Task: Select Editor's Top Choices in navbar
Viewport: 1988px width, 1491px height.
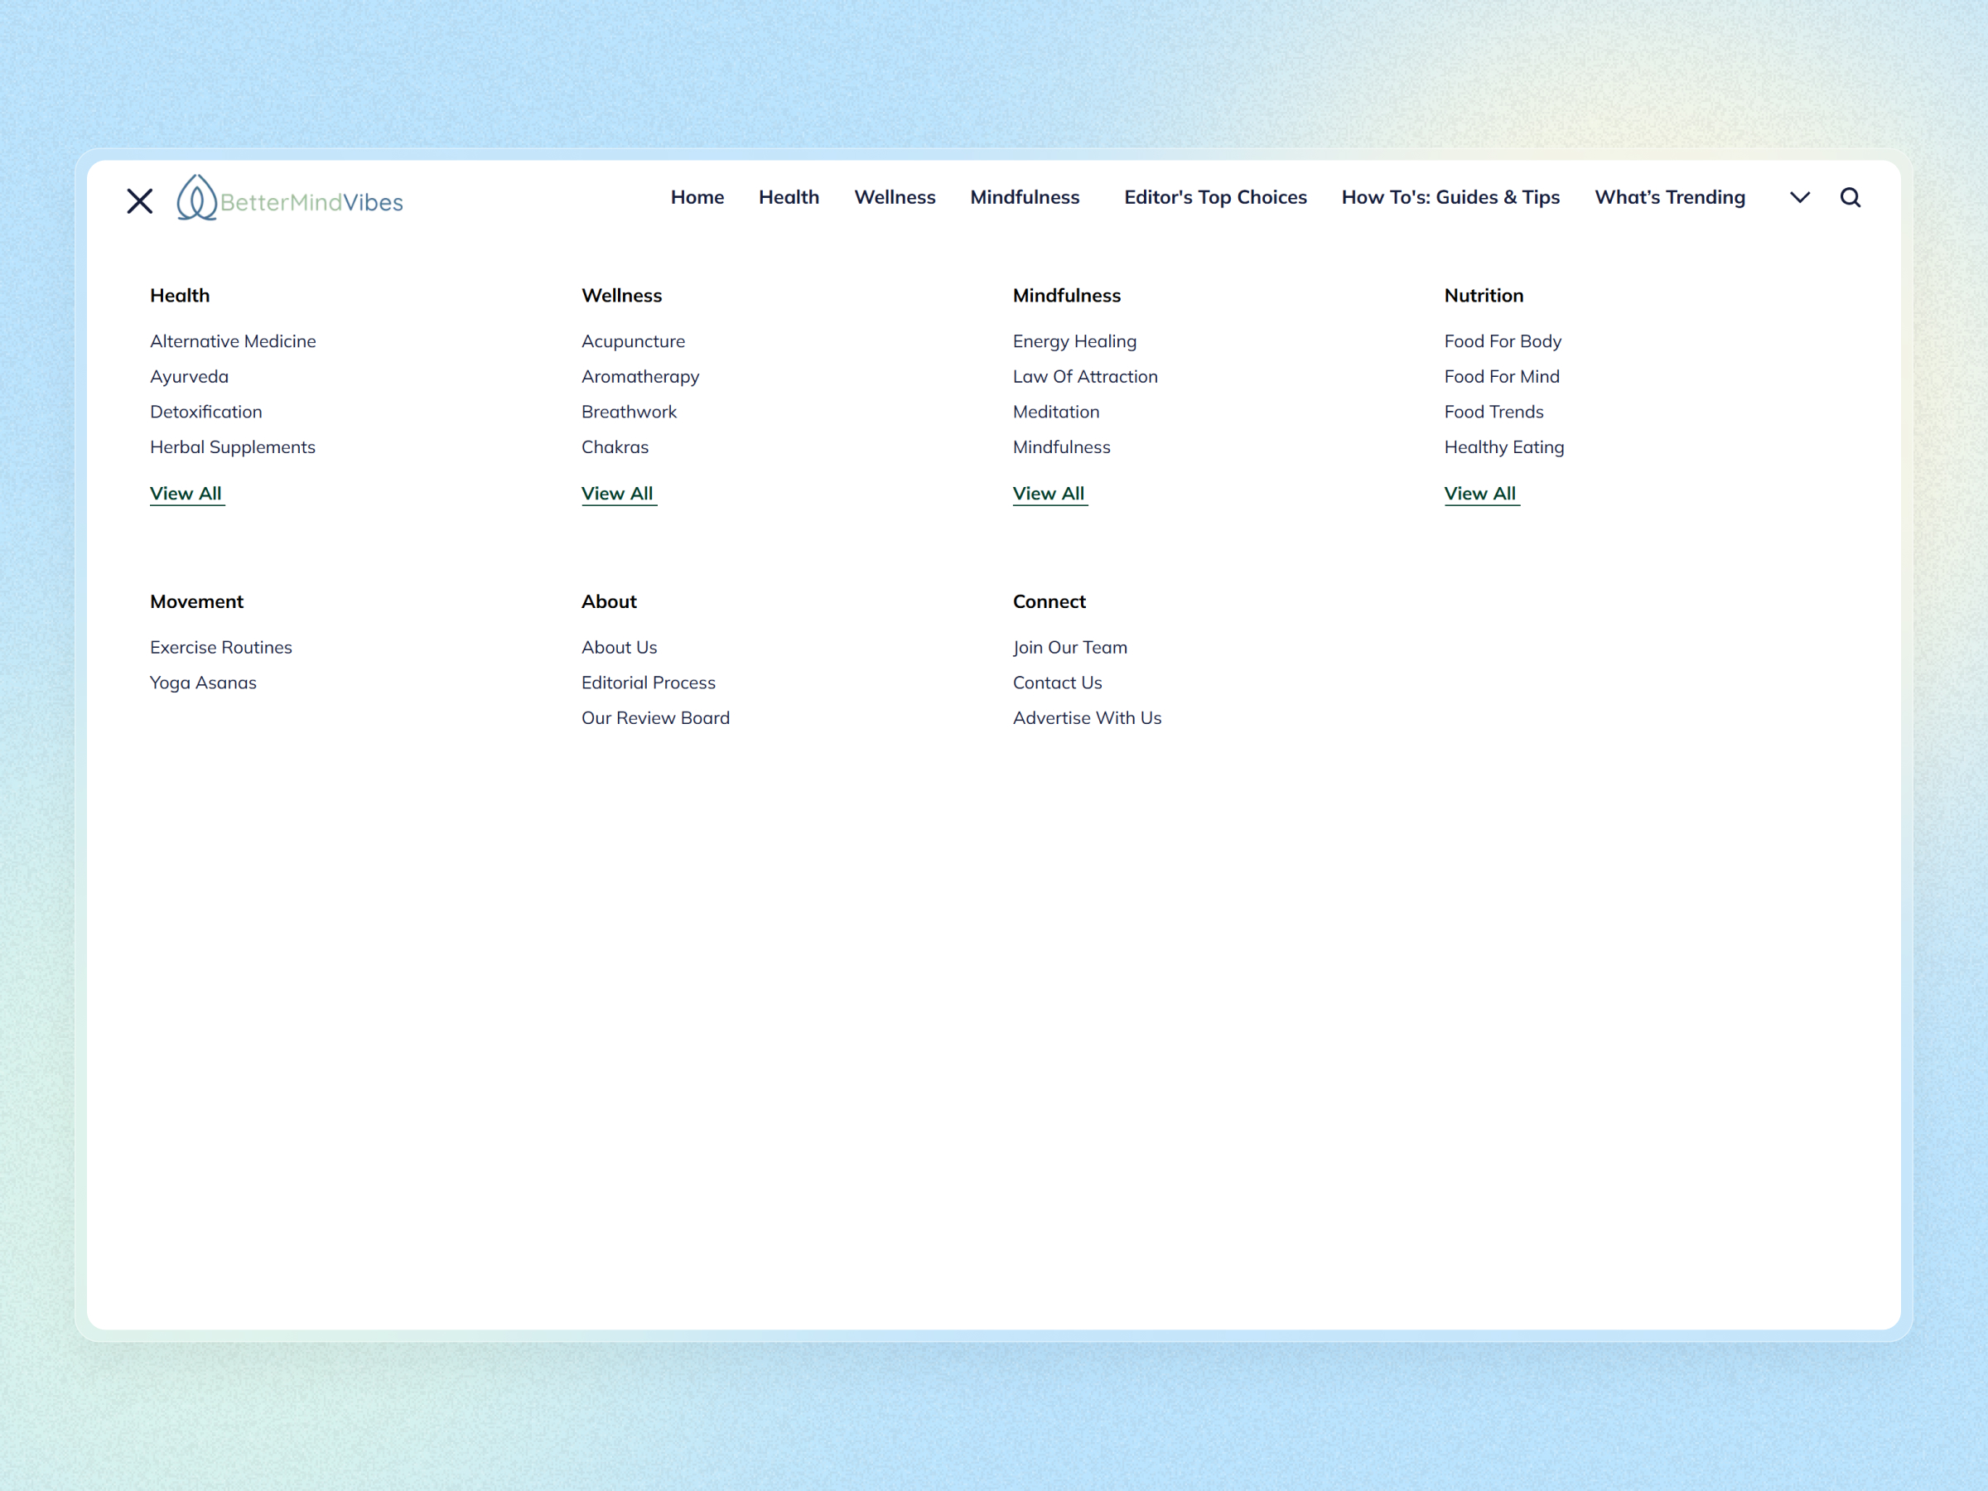Action: click(1214, 197)
